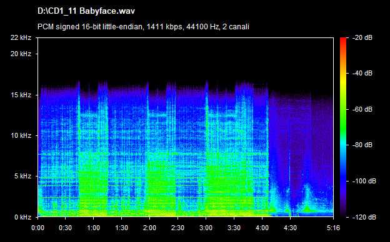This screenshot has width=390, height=242.
Task: Click the file title D:\CD1_11 Babyface.wav
Action: pos(86,11)
